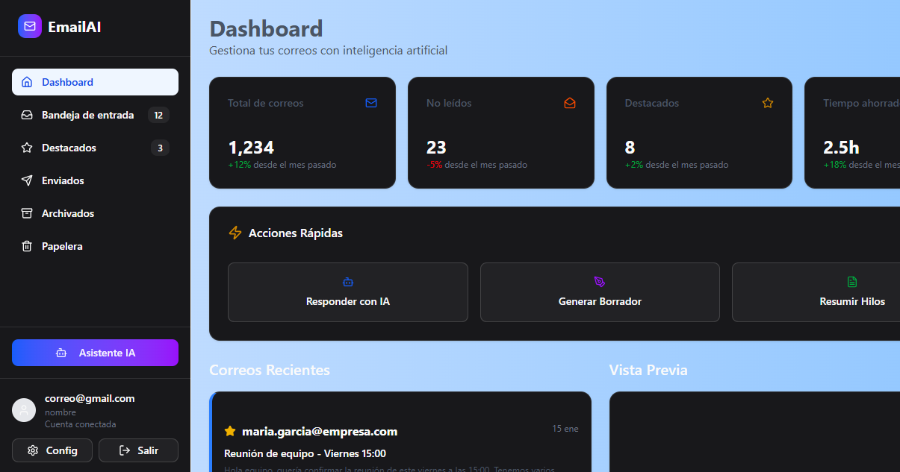
Task: Toggle the gold star on maria.garcia email
Action: click(x=230, y=431)
